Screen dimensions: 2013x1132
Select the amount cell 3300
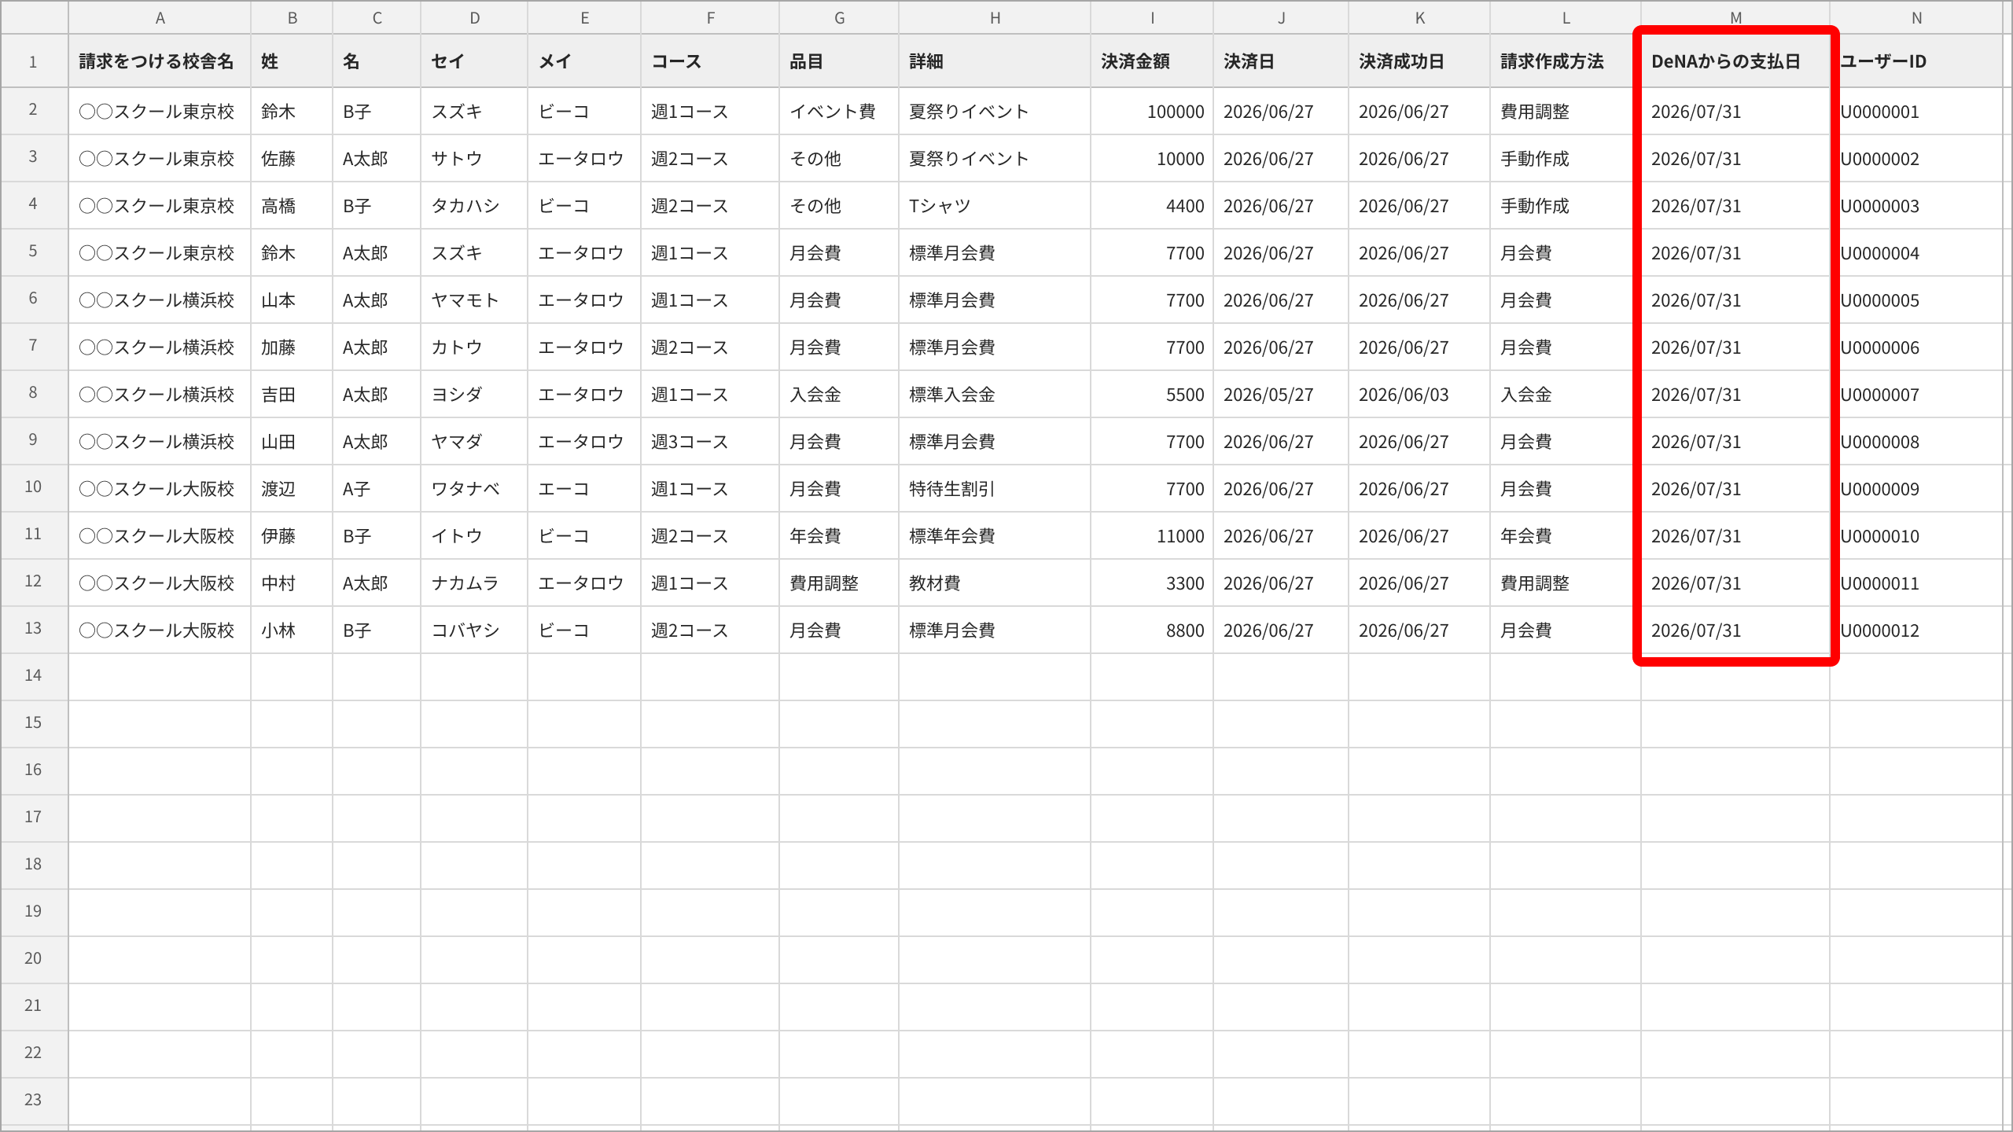tap(1152, 583)
